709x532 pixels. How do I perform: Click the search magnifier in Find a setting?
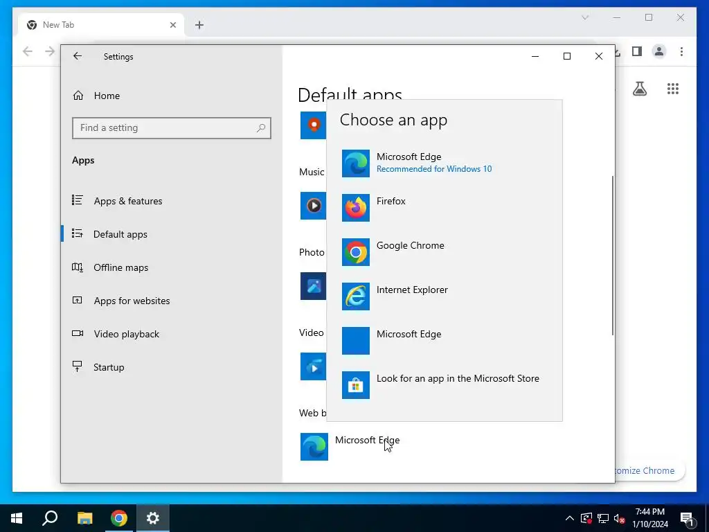click(261, 128)
